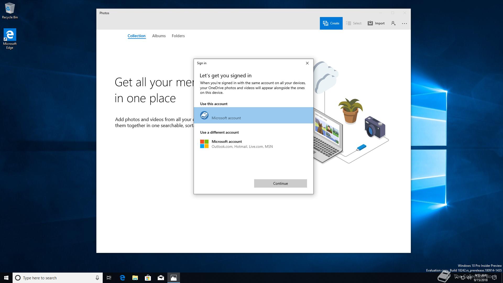Open Task View from taskbar

tap(109, 278)
